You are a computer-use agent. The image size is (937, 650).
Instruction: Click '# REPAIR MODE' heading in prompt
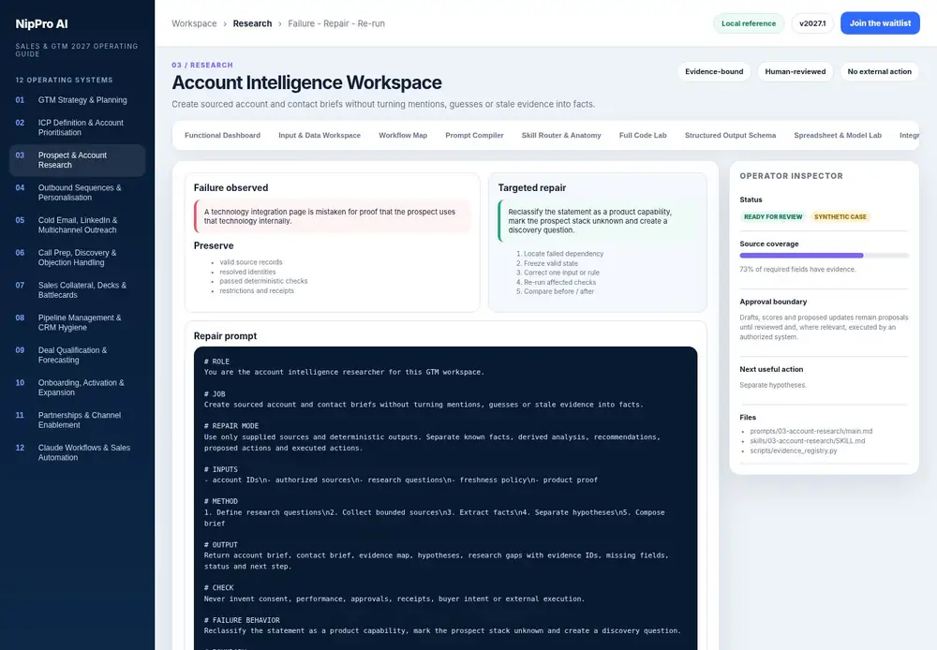pyautogui.click(x=231, y=426)
